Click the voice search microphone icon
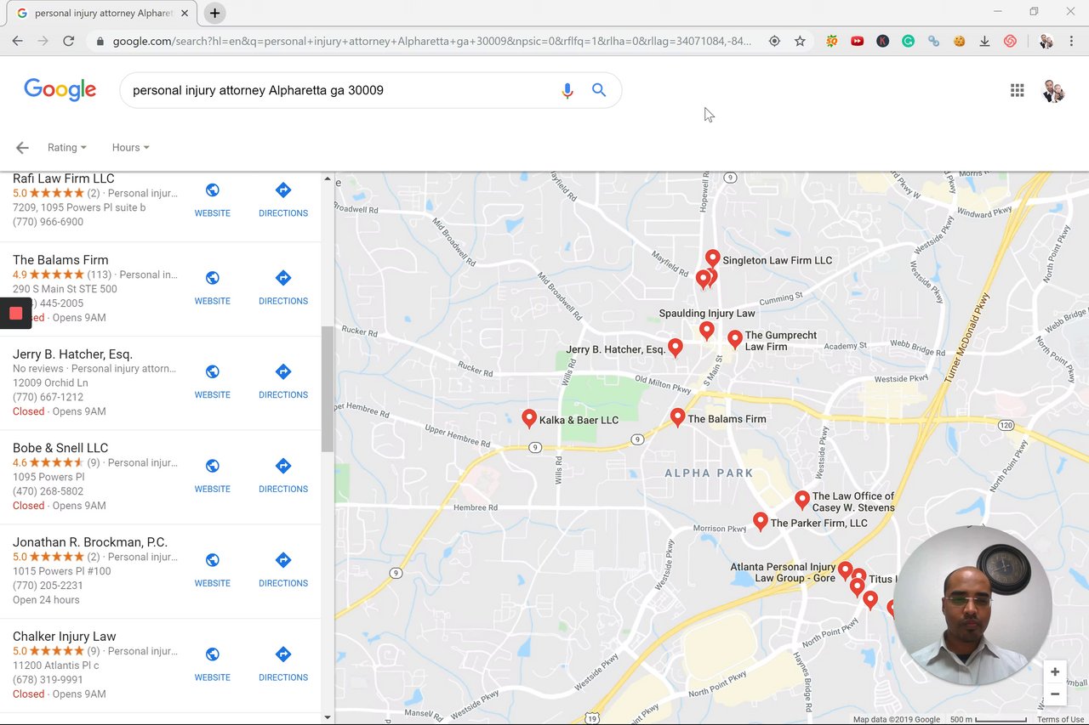 pos(567,90)
